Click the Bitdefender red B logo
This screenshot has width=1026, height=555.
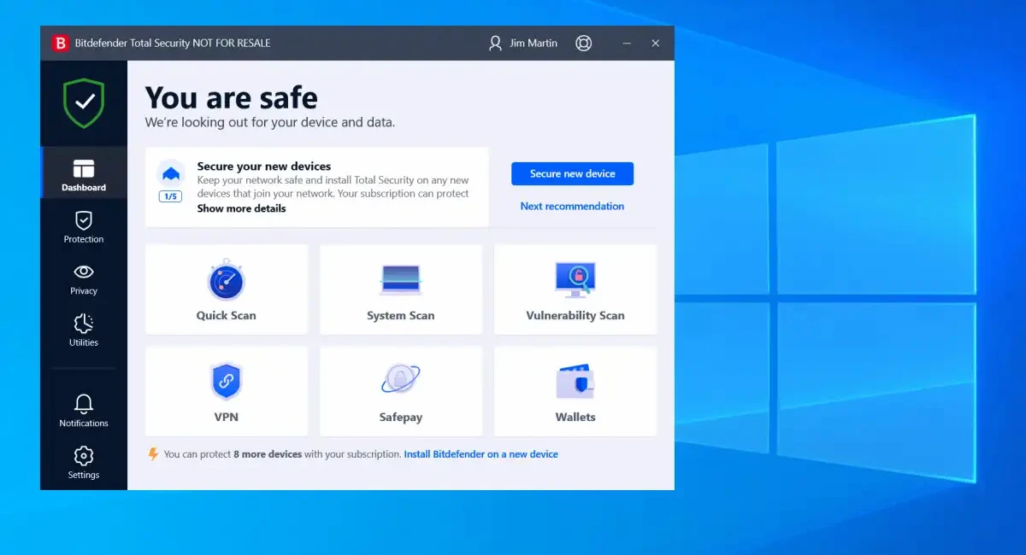point(60,43)
